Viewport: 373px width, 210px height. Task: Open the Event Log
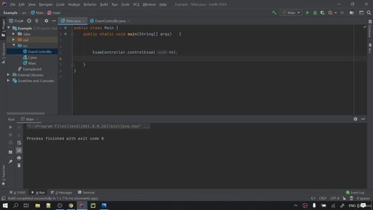[355, 192]
